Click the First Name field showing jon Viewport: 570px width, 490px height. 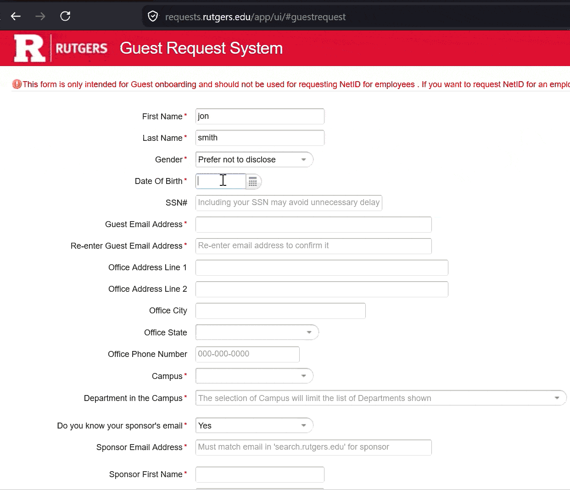pyautogui.click(x=259, y=116)
